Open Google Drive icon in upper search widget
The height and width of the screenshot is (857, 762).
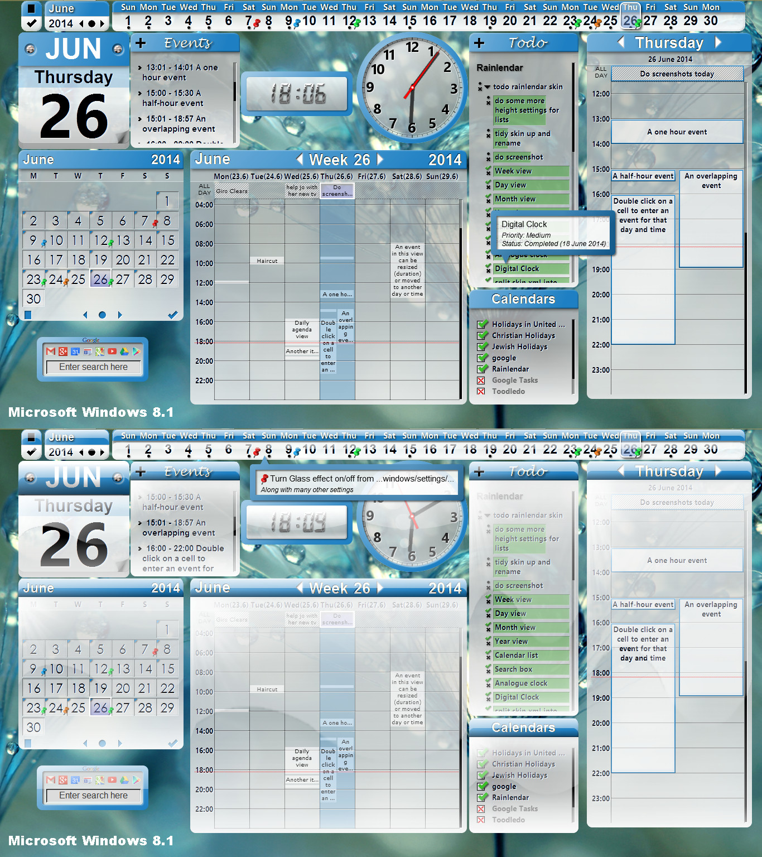click(x=124, y=352)
